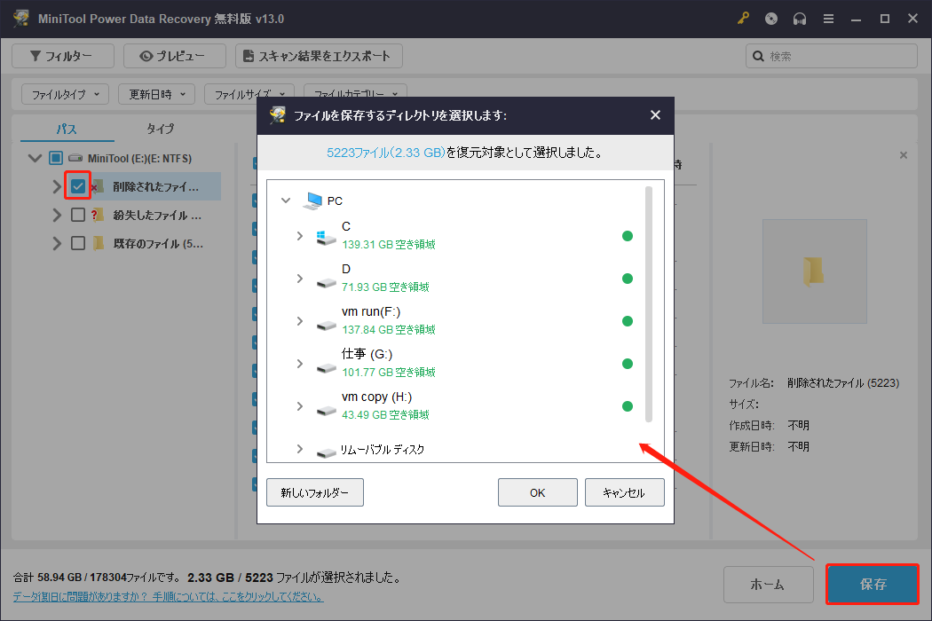This screenshot has height=621, width=932.
Task: Confirm with the OK button
Action: pyautogui.click(x=538, y=492)
